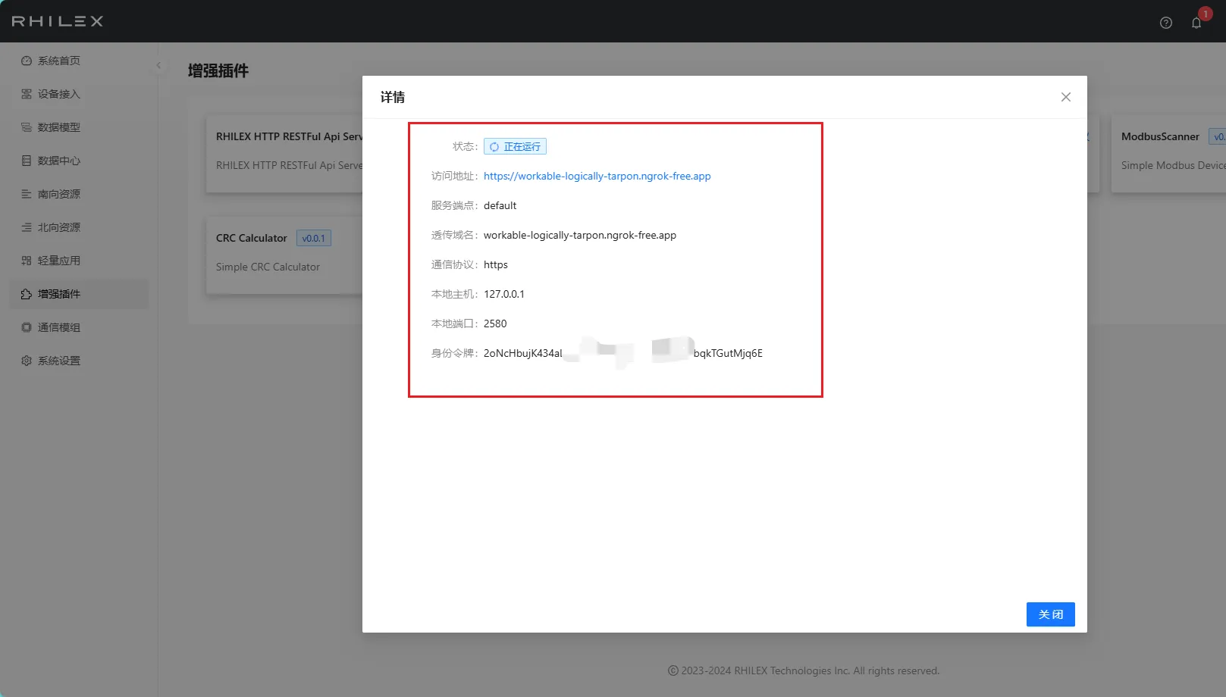
Task: Click the local port 2580 value
Action: tap(495, 323)
